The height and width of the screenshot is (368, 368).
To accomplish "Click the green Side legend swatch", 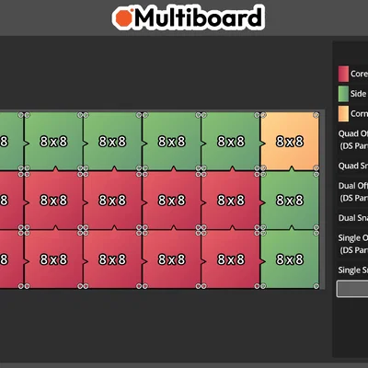I will coord(343,94).
